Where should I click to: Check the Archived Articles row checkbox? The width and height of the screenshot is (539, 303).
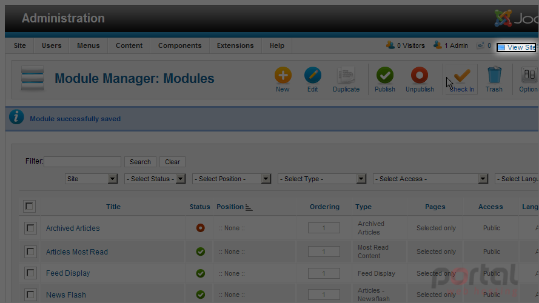30,228
